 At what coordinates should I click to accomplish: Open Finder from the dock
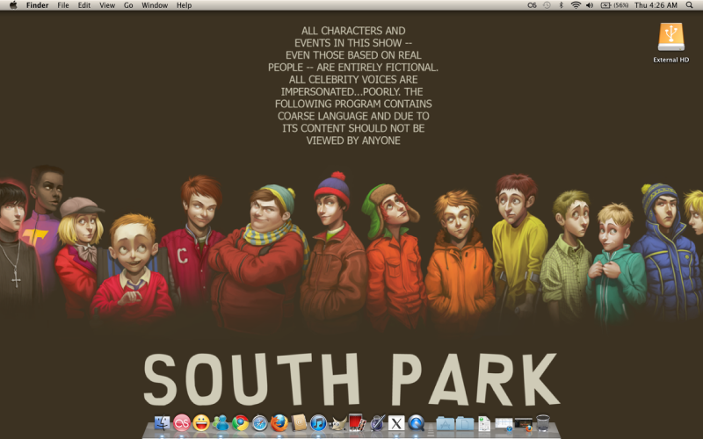point(163,423)
